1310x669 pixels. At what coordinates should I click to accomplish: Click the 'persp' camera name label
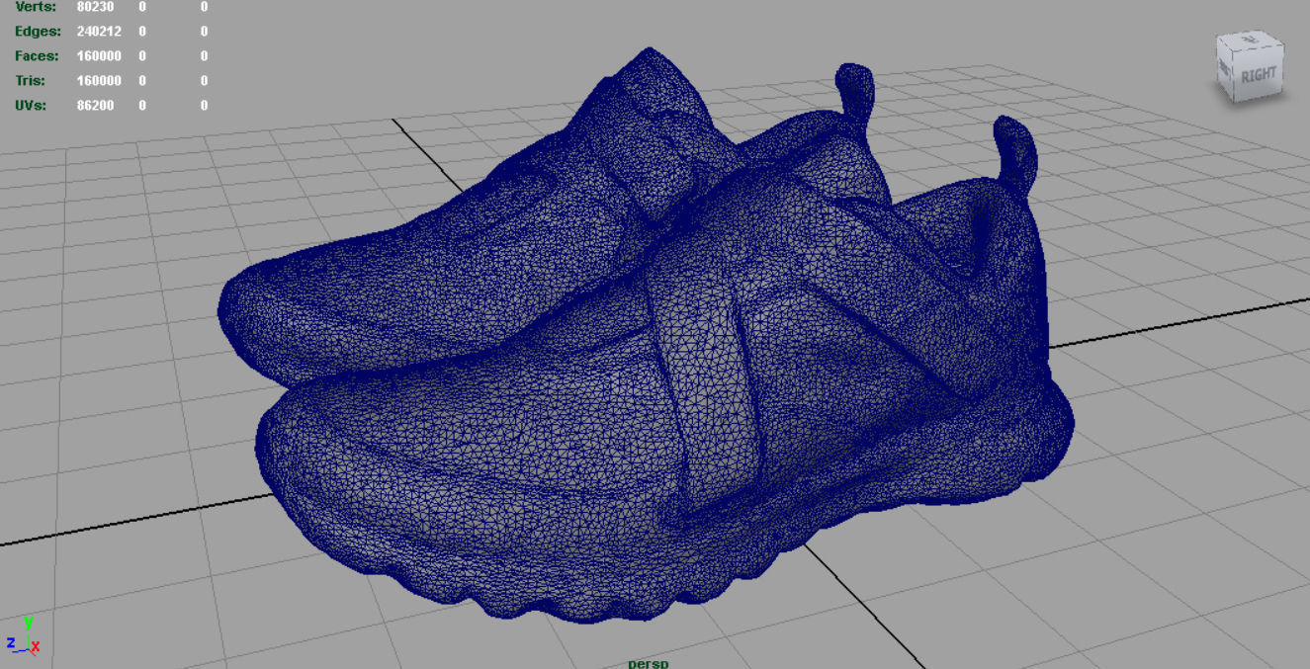(x=649, y=663)
